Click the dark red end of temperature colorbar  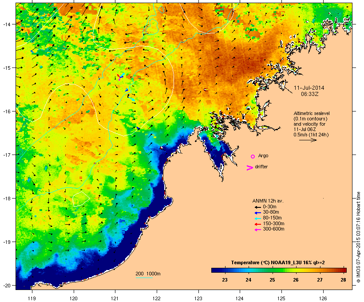[344, 270]
